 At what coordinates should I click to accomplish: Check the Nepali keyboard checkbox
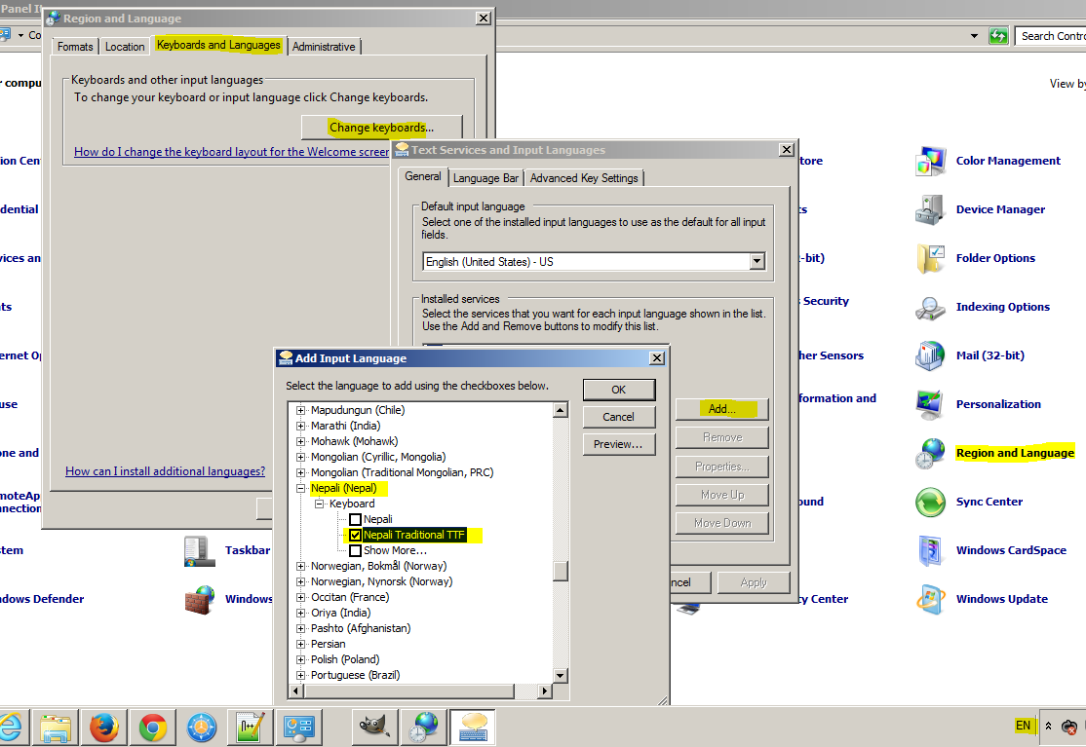click(x=355, y=519)
